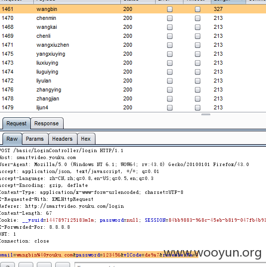The width and height of the screenshot is (266, 267).
Task: Select the chenmin result row 1470
Action: 133,18
